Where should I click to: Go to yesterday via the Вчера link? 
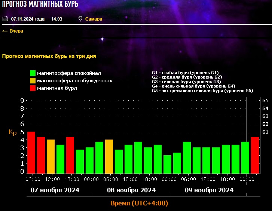tap(16, 31)
